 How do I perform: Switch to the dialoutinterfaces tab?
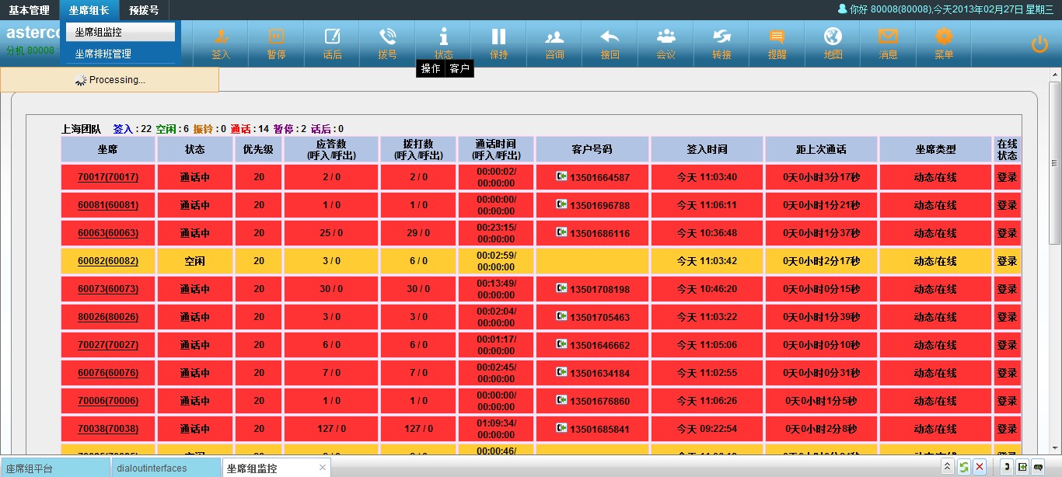152,468
